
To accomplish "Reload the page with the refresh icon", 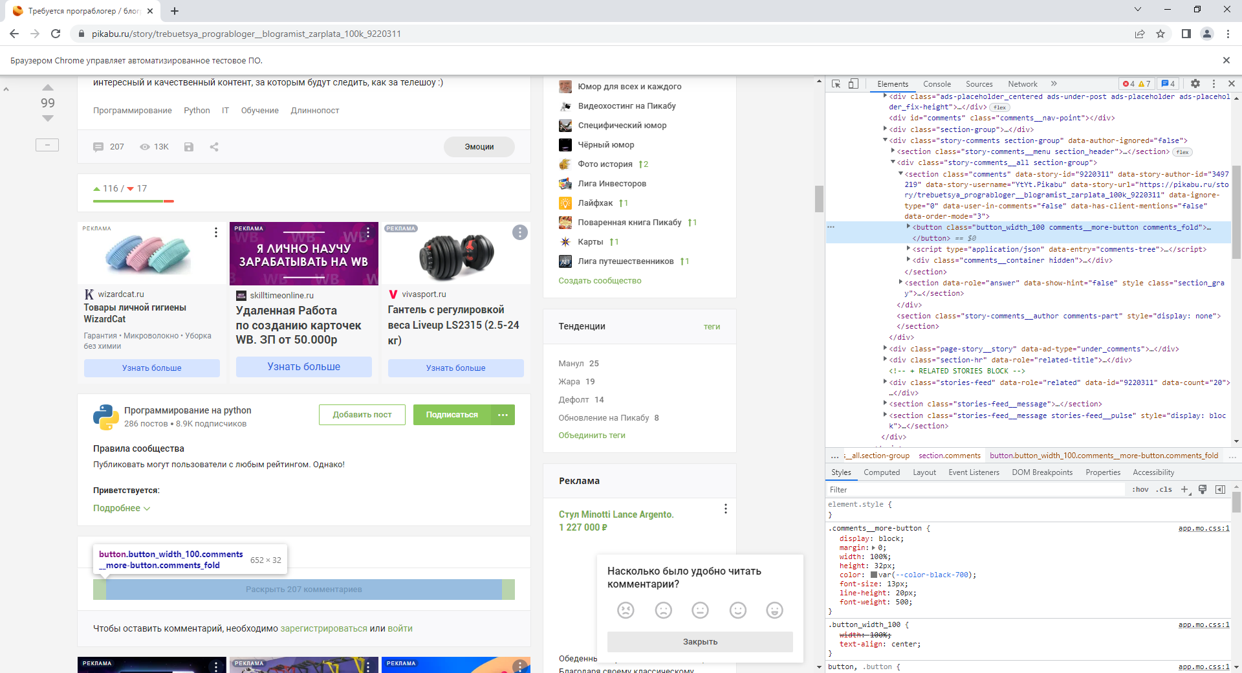I will coord(56,34).
